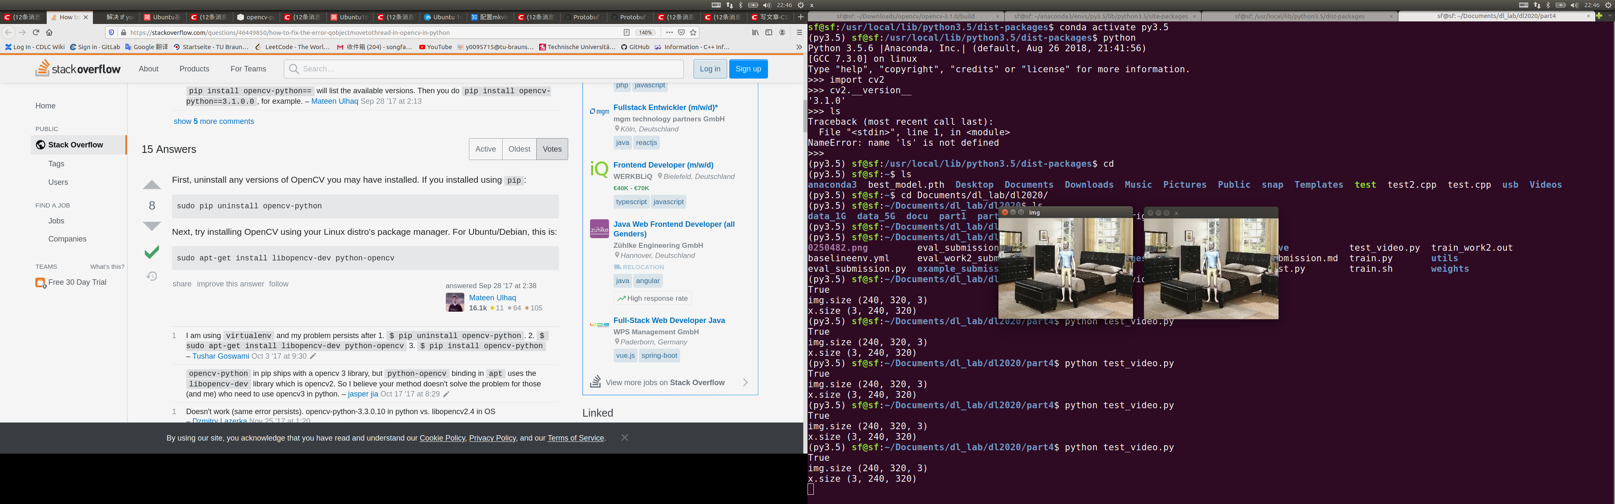Click the Stack Overflow logo
Image resolution: width=1615 pixels, height=504 pixels.
[x=78, y=69]
